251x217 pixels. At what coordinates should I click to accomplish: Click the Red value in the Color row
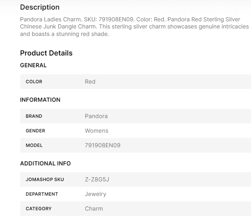(x=90, y=82)
